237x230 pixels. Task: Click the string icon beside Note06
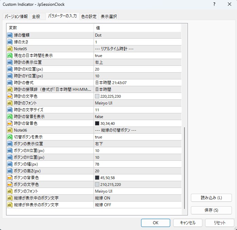point(10,130)
